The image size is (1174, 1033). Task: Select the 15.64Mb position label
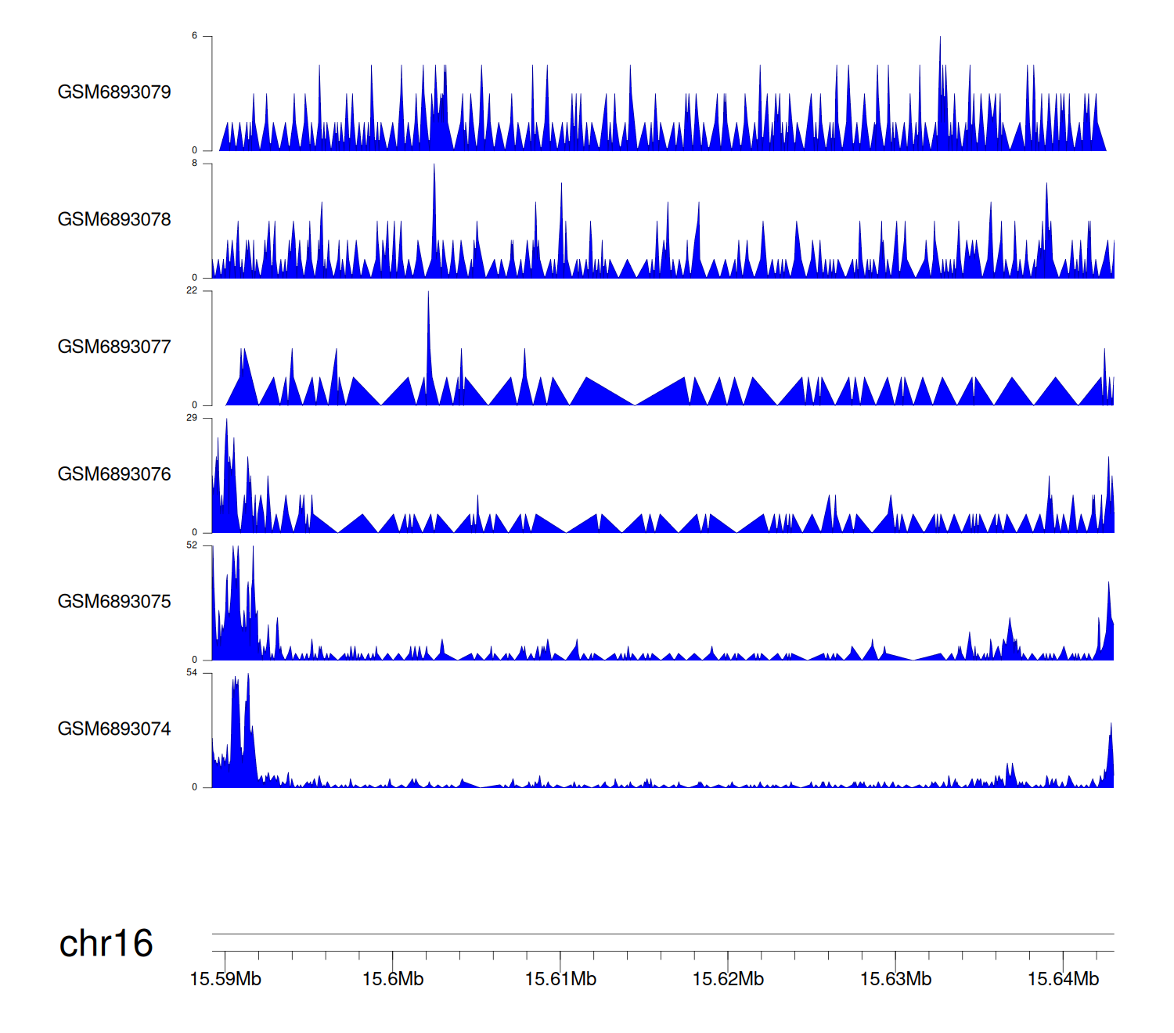coord(1063,980)
